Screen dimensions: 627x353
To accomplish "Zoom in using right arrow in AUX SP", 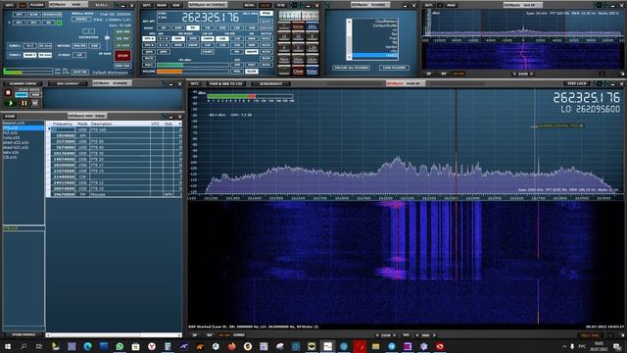I will point(531,75).
